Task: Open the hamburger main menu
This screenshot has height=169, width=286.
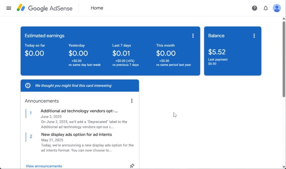Action: (x=9, y=8)
